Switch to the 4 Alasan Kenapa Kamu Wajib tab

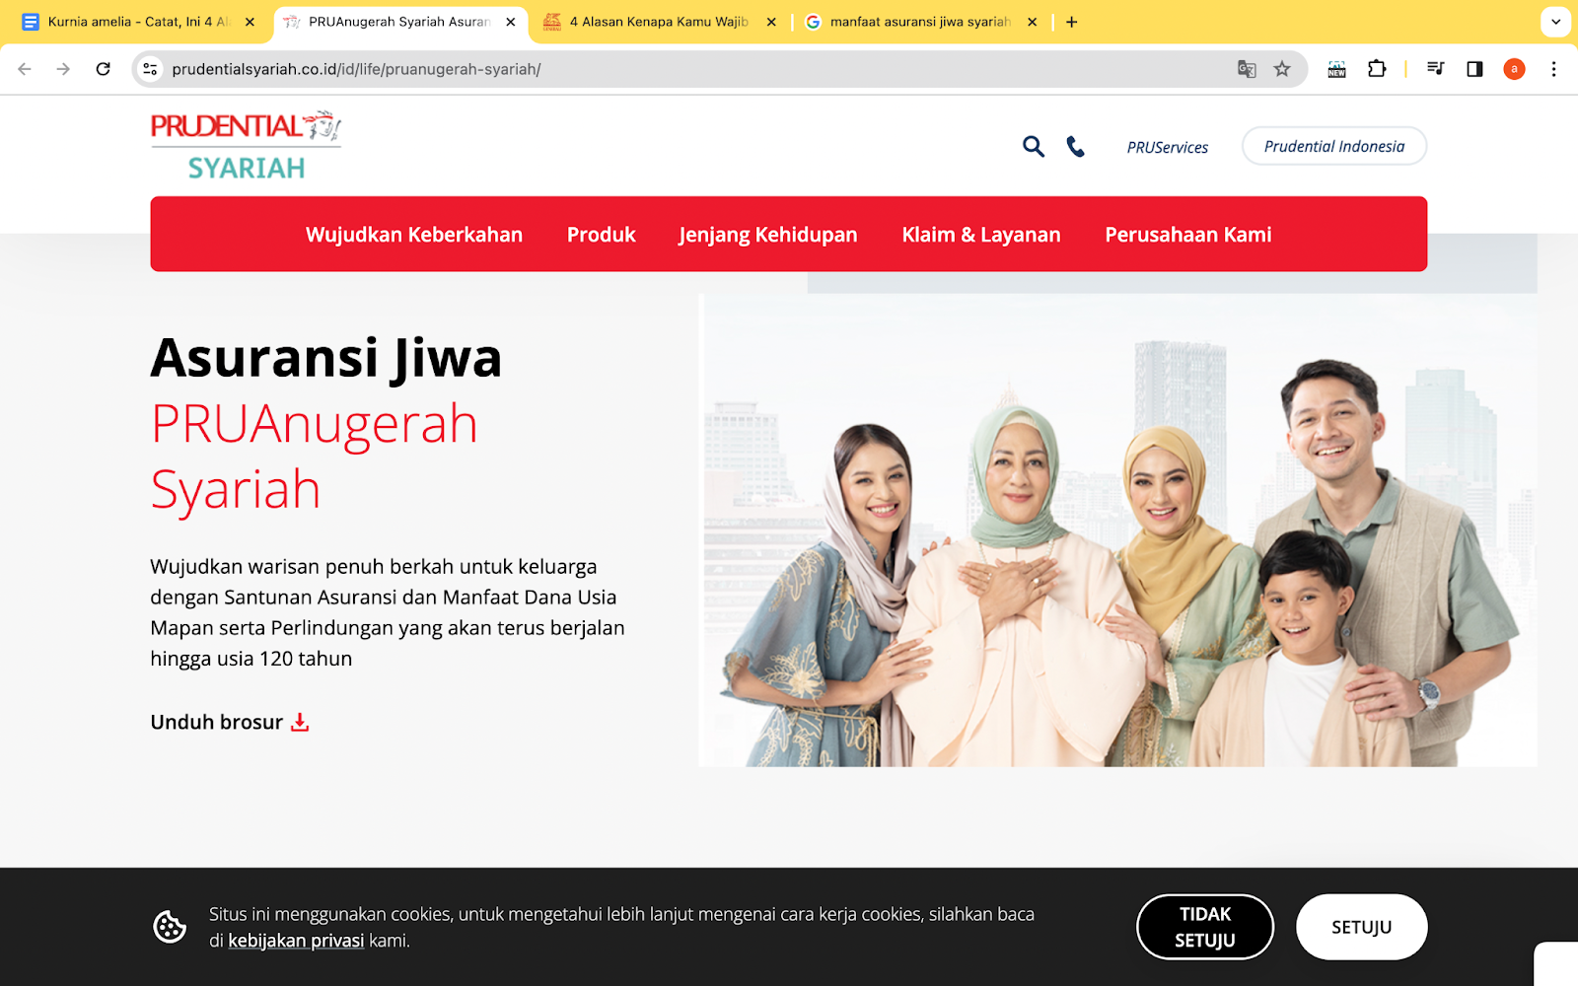point(659,22)
